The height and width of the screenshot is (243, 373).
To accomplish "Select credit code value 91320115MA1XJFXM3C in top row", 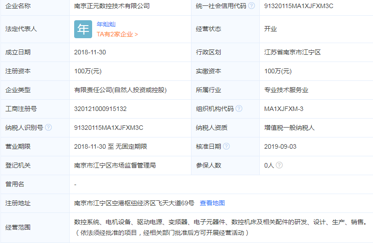I will [299, 6].
